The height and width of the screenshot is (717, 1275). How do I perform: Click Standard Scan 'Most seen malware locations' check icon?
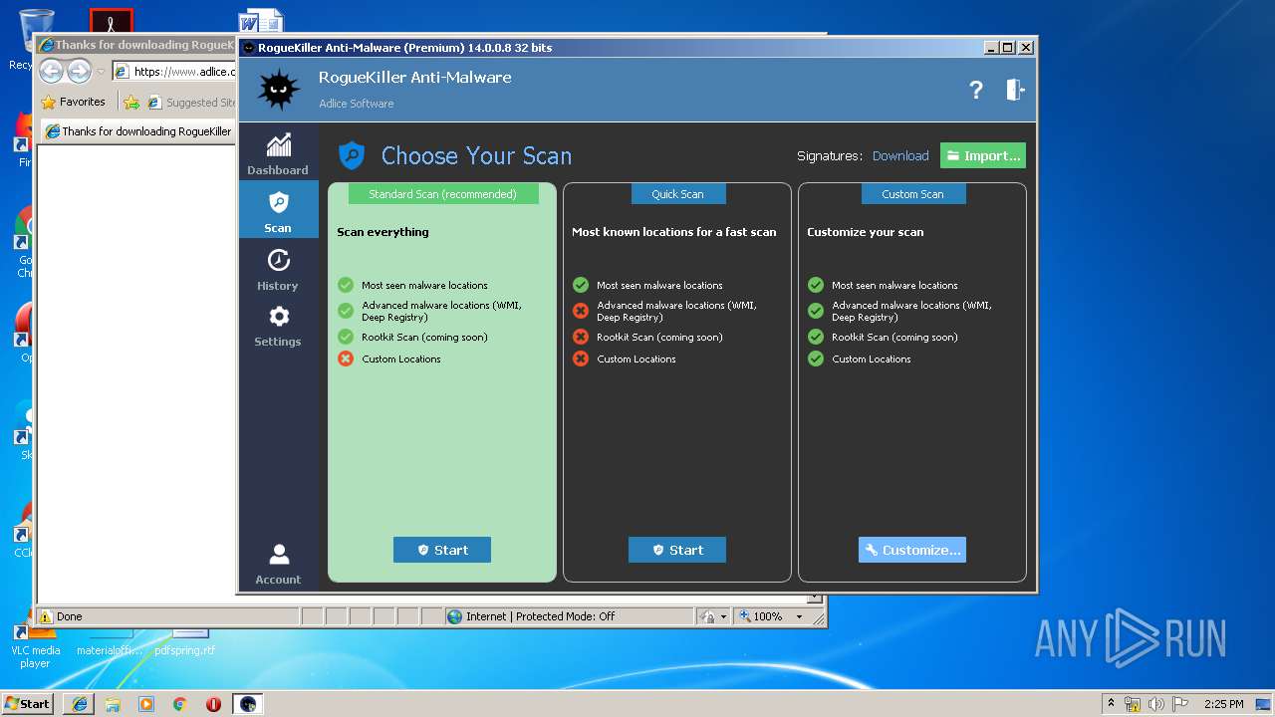tap(346, 285)
